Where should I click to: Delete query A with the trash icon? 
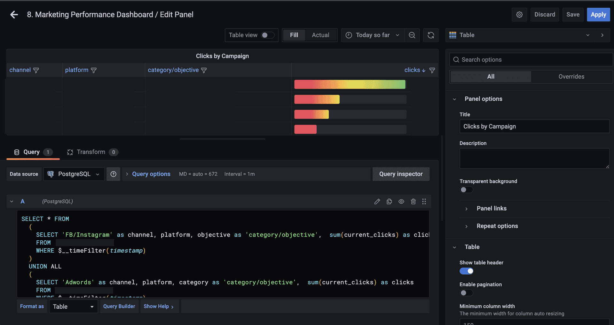tap(413, 201)
